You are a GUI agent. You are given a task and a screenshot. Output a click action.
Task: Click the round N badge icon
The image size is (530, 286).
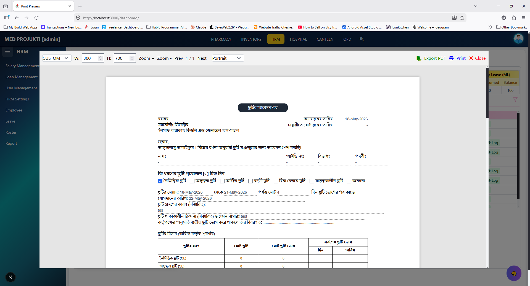[10, 277]
